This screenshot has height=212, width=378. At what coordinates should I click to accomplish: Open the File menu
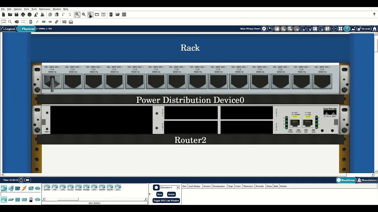(x=3, y=9)
